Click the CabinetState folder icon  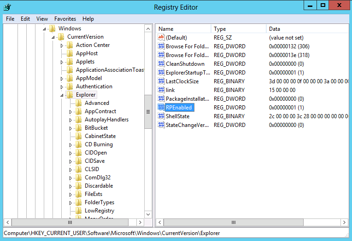79,136
